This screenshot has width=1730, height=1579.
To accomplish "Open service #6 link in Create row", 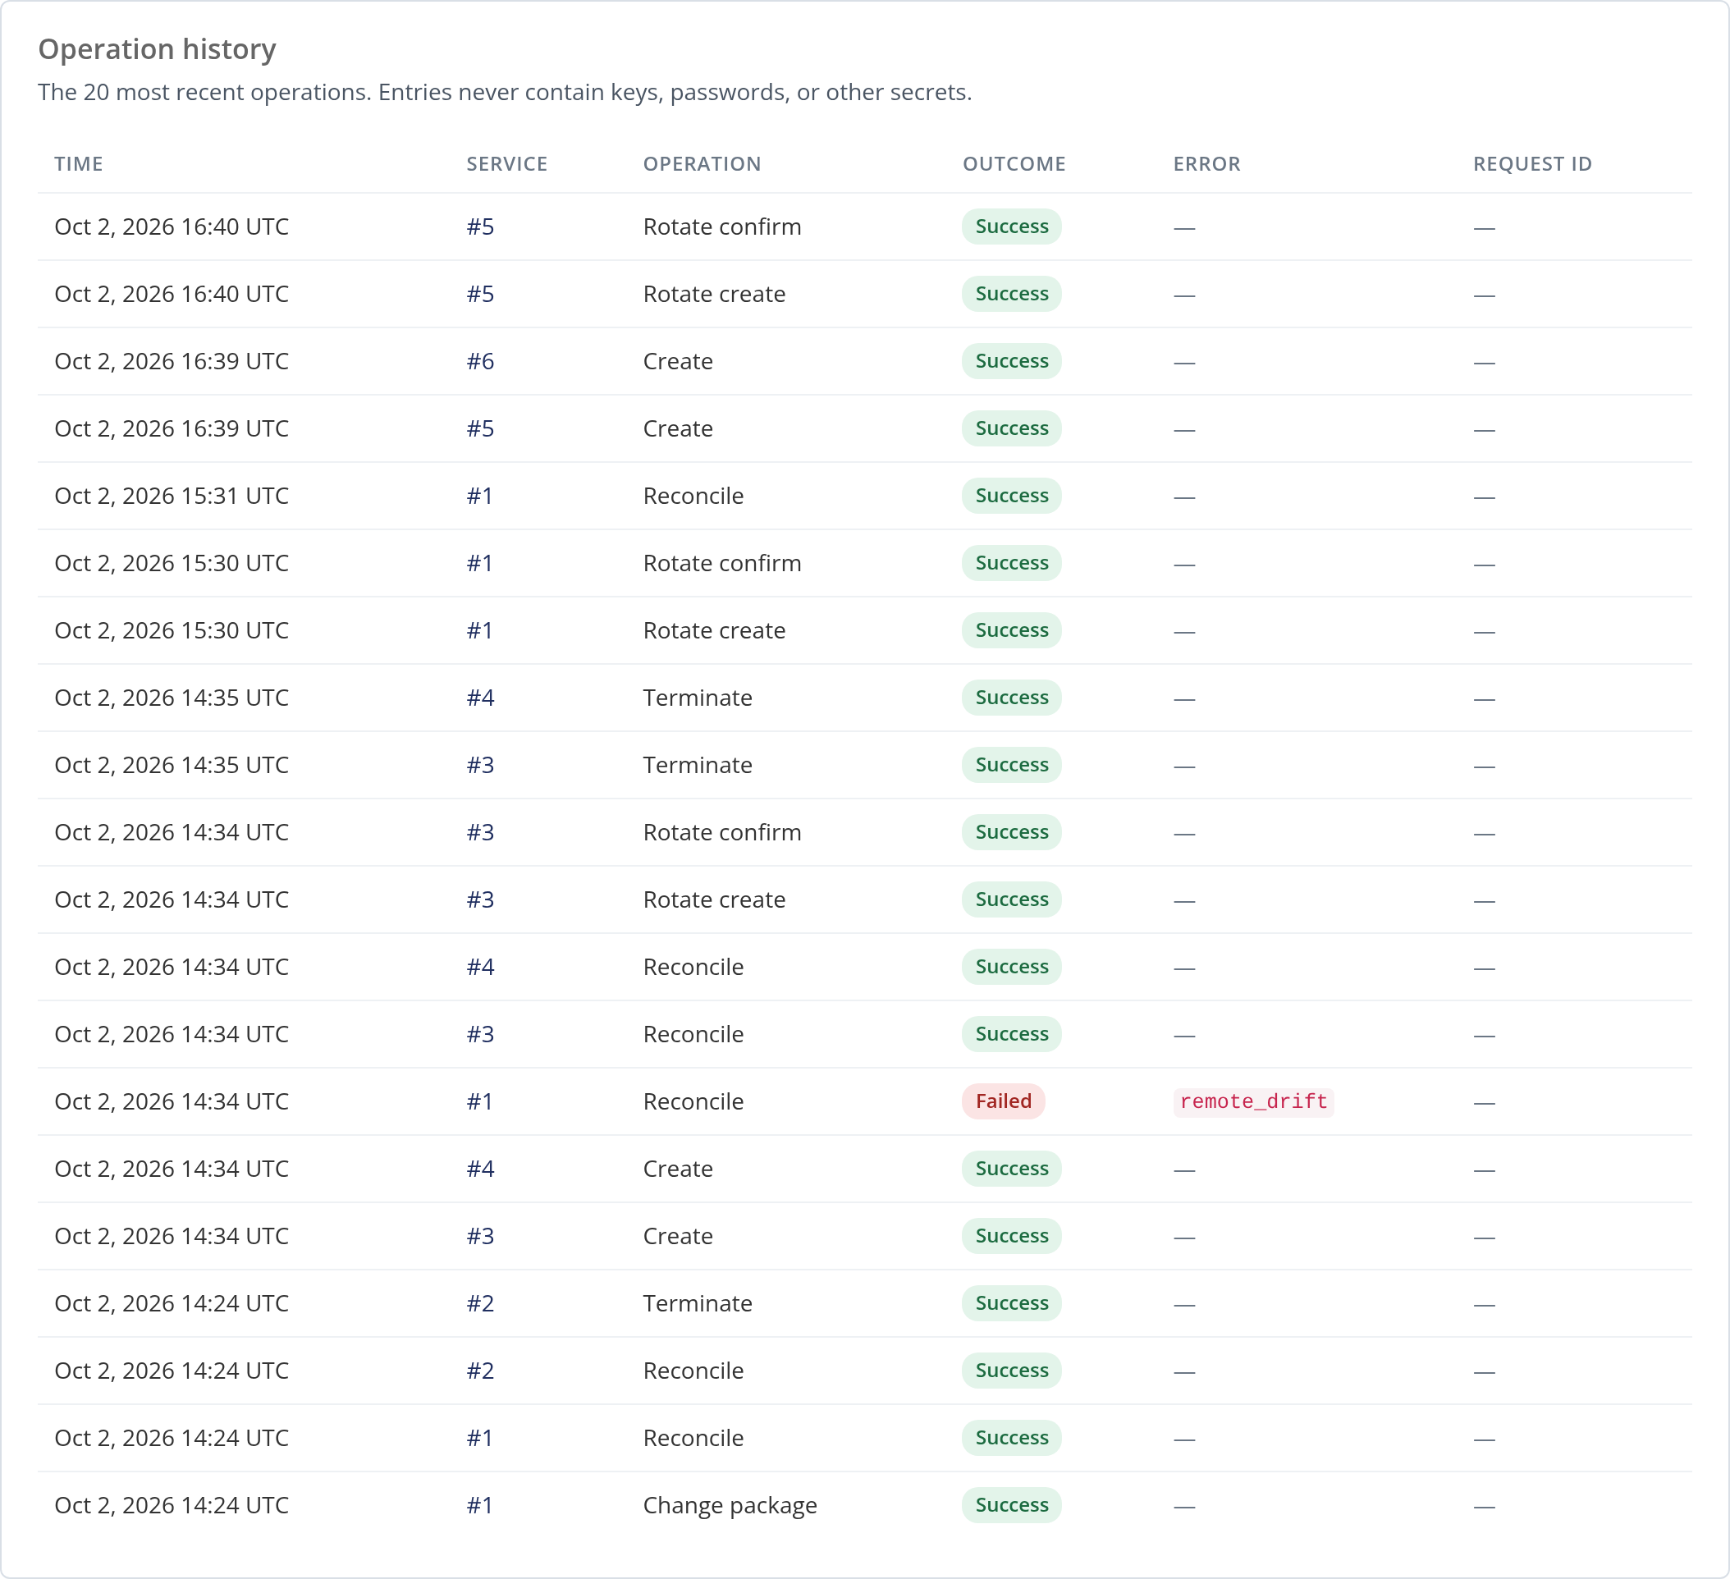I will coord(480,361).
